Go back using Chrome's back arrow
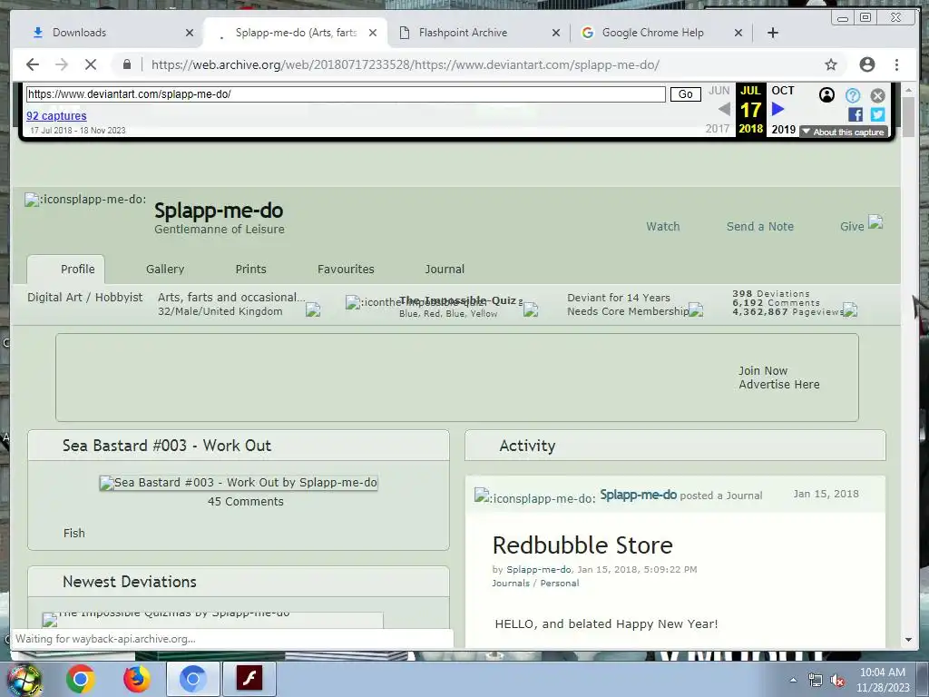 pyautogui.click(x=33, y=64)
